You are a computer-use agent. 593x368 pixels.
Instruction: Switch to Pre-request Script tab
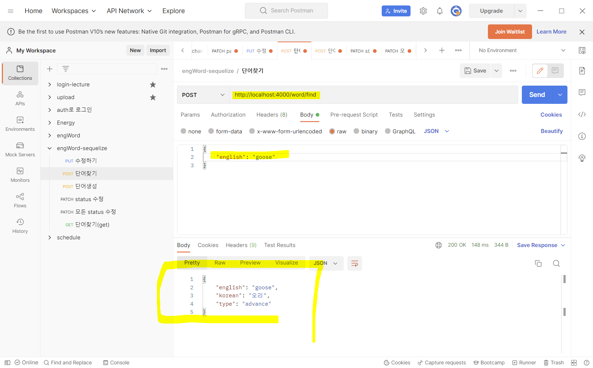(x=354, y=115)
